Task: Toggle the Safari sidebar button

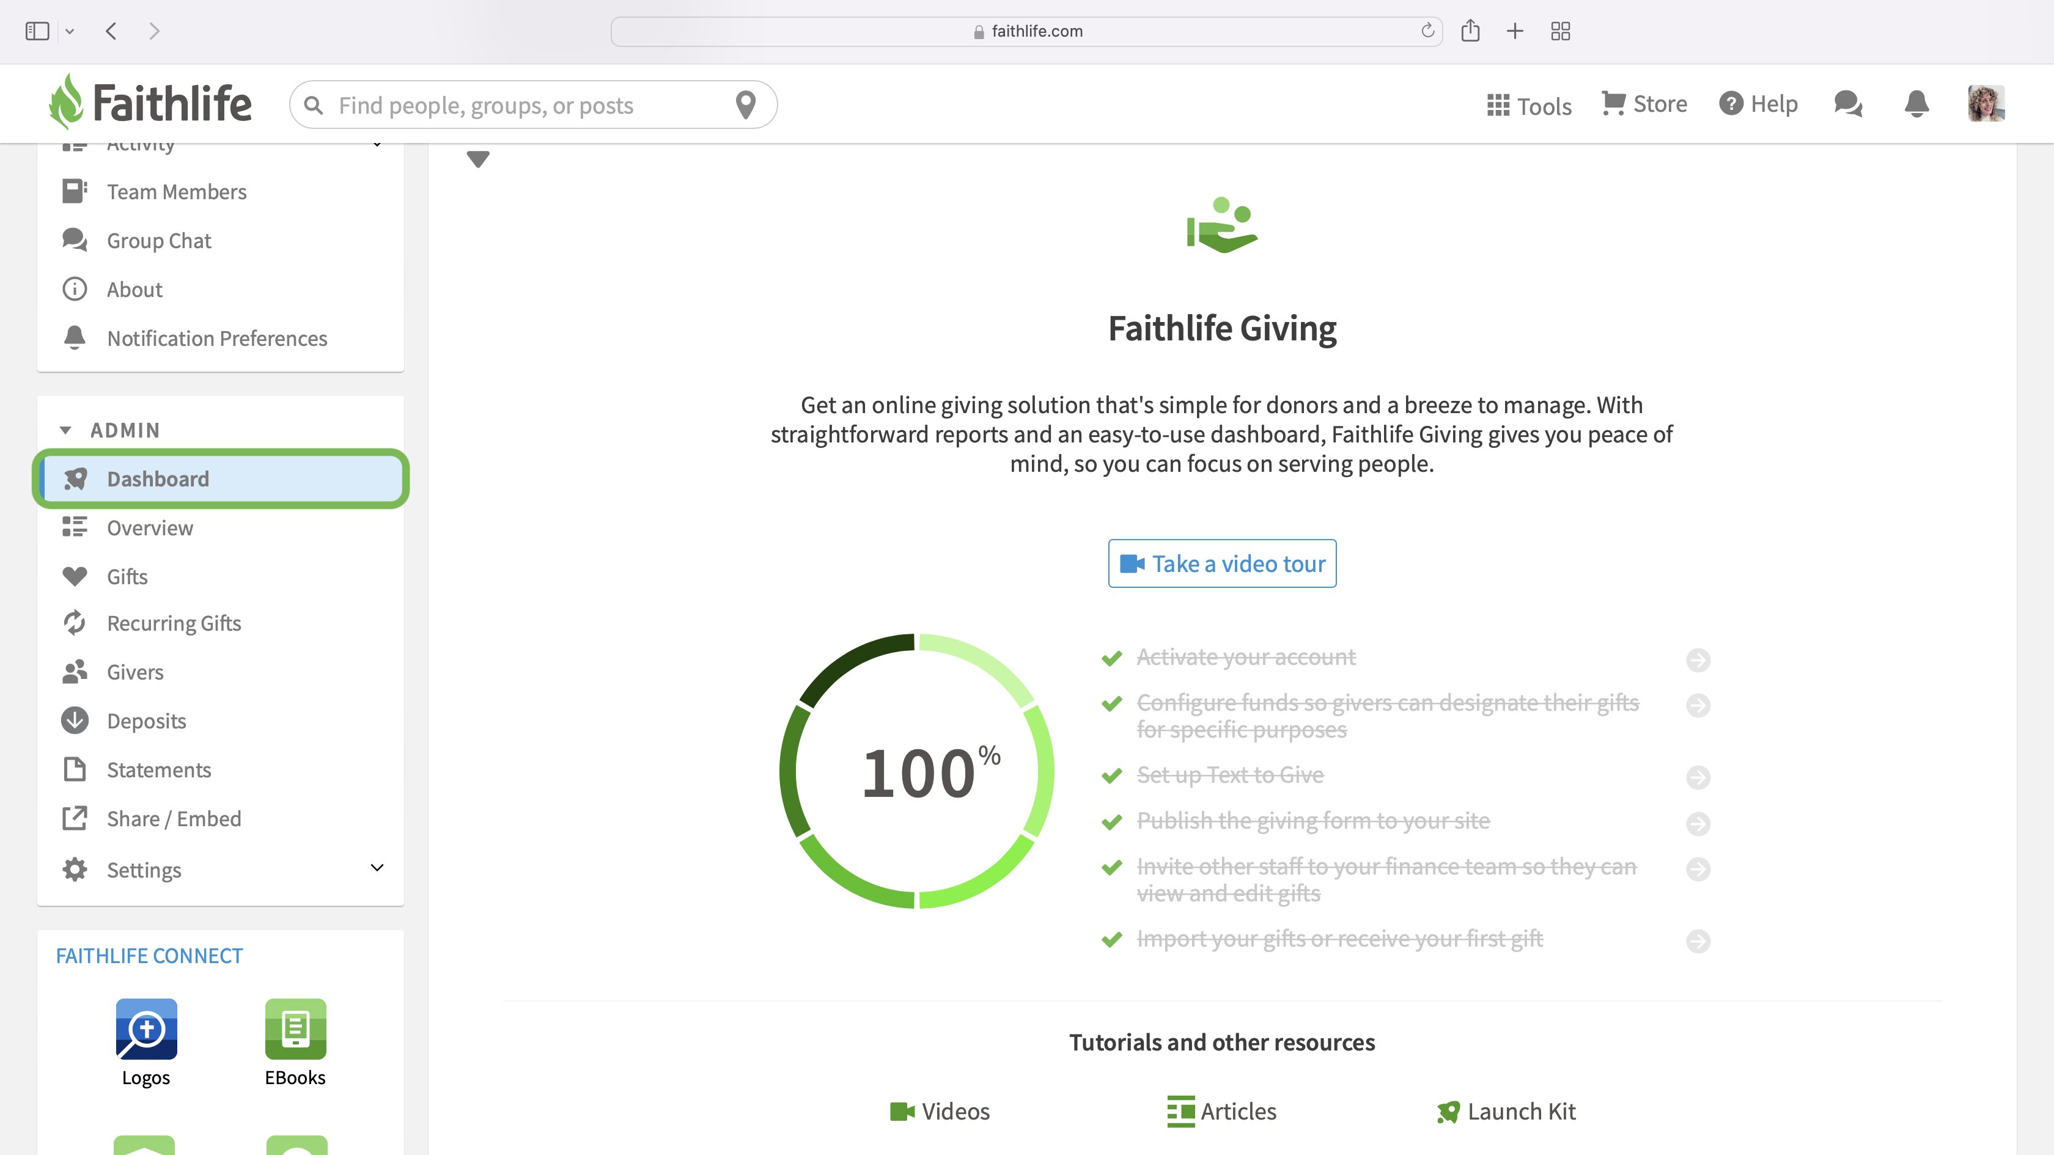Action: tap(37, 31)
